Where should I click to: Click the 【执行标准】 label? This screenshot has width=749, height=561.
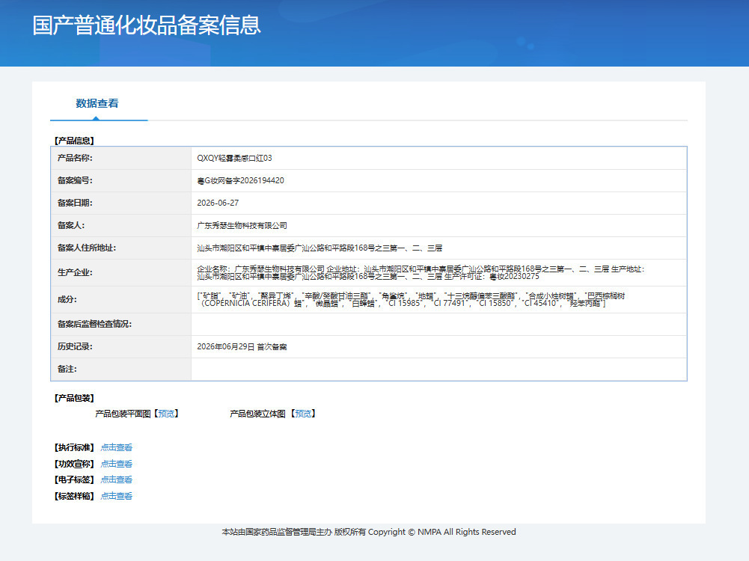[x=74, y=447]
